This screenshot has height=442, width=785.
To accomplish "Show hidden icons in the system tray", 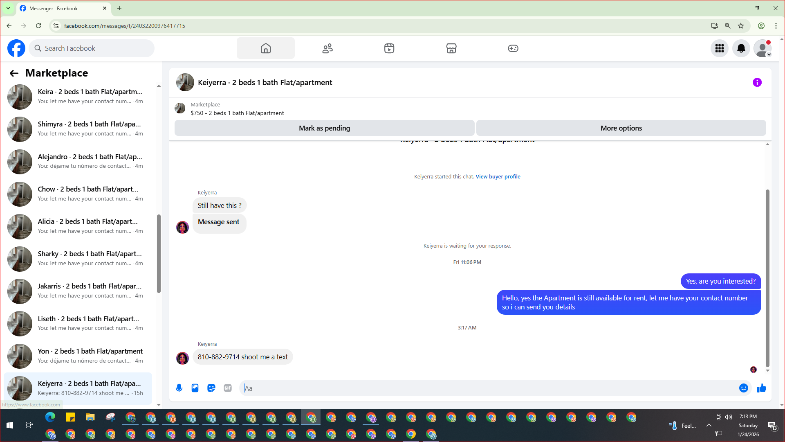I will [709, 425].
